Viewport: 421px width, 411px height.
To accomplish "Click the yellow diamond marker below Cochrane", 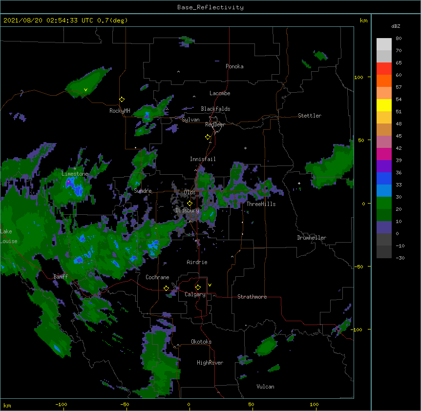I will (166, 288).
